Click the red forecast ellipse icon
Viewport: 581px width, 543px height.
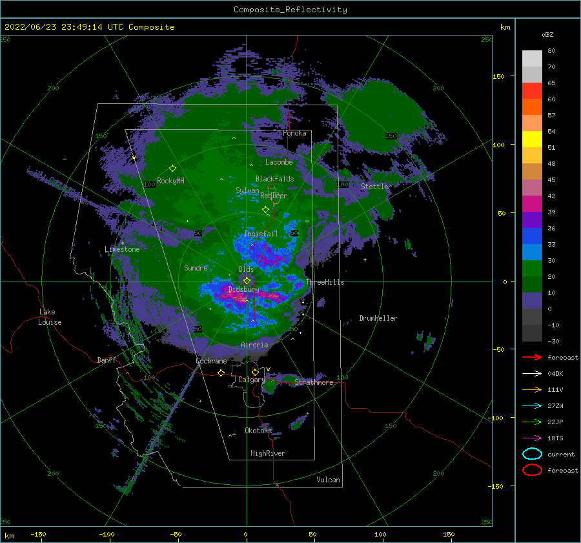click(x=532, y=470)
